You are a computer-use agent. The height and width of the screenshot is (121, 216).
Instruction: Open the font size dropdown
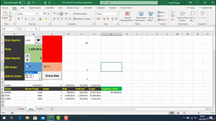pyautogui.click(x=42, y=14)
